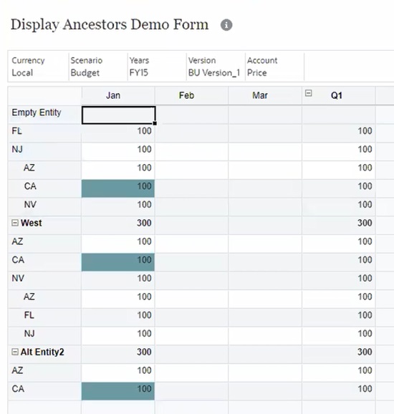Image resolution: width=394 pixels, height=414 pixels.
Task: Open the Scenario Budget point-of-view selector
Action: [98, 67]
